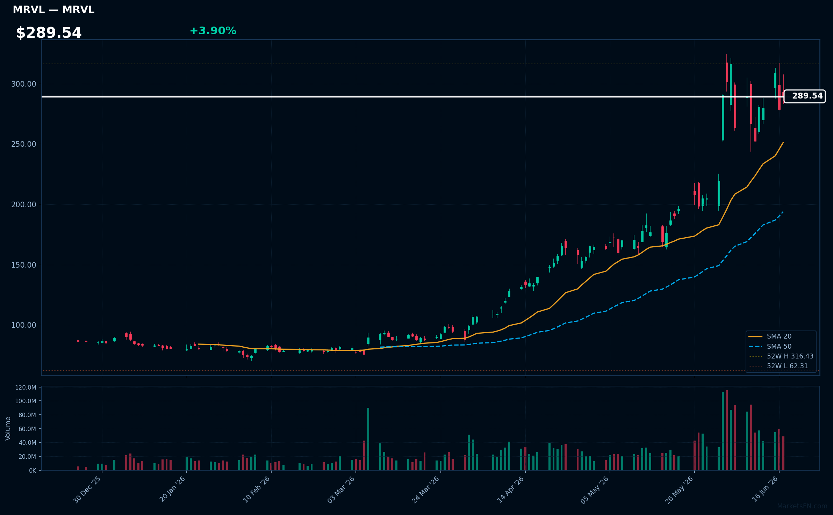Click the 300.00 price axis label
This screenshot has width=833, height=515.
[24, 84]
